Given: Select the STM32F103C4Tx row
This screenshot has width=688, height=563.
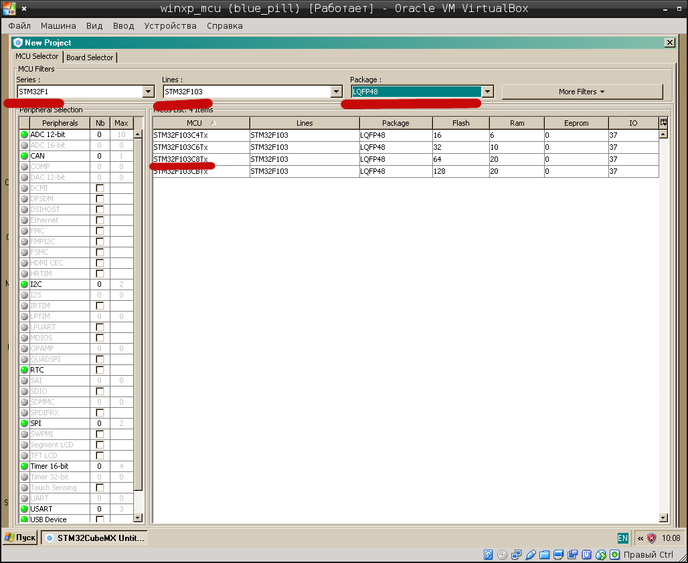Looking at the screenshot, I should pyautogui.click(x=406, y=135).
